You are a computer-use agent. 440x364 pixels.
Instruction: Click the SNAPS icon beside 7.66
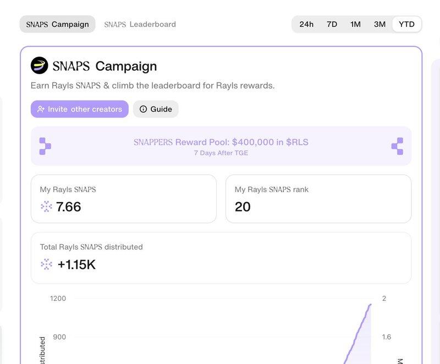[x=46, y=206]
